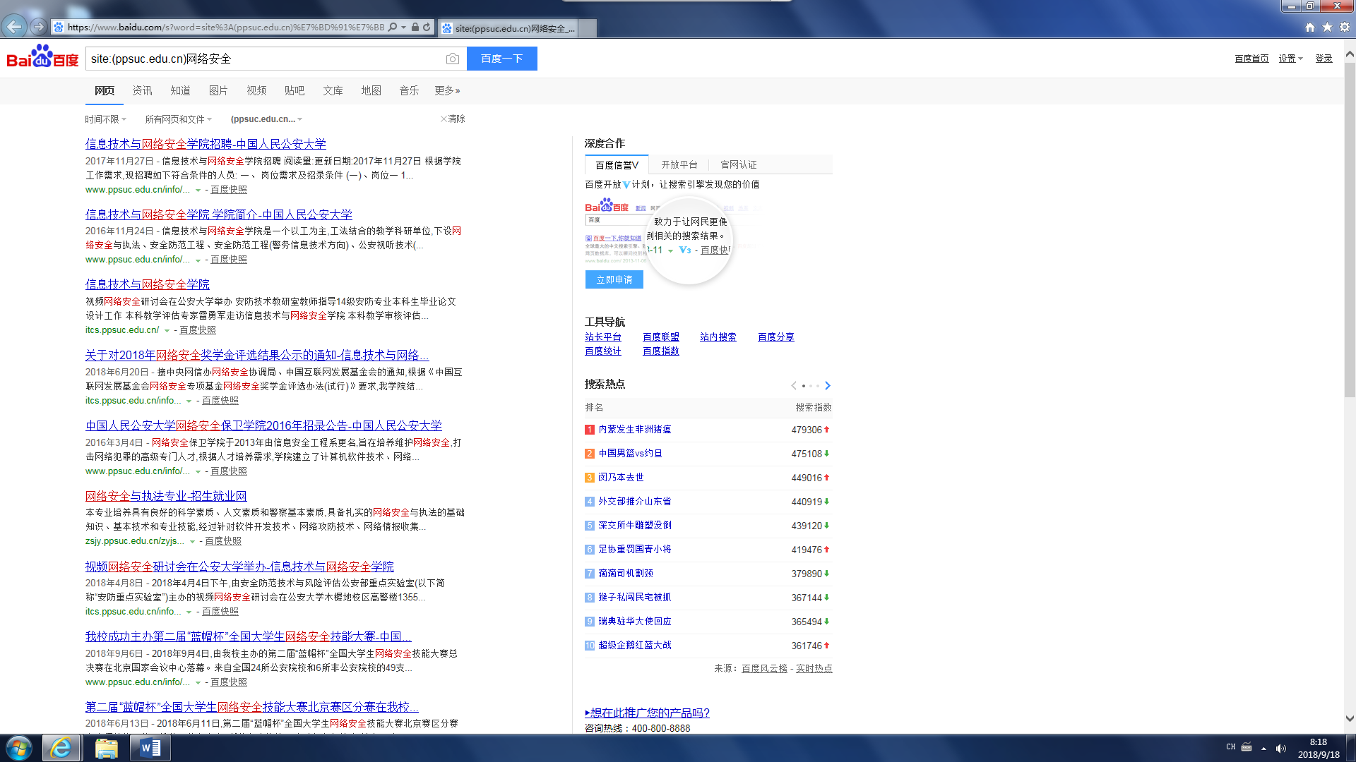This screenshot has height=762, width=1356.
Task: Expand arrow next to first result URL
Action: (198, 190)
